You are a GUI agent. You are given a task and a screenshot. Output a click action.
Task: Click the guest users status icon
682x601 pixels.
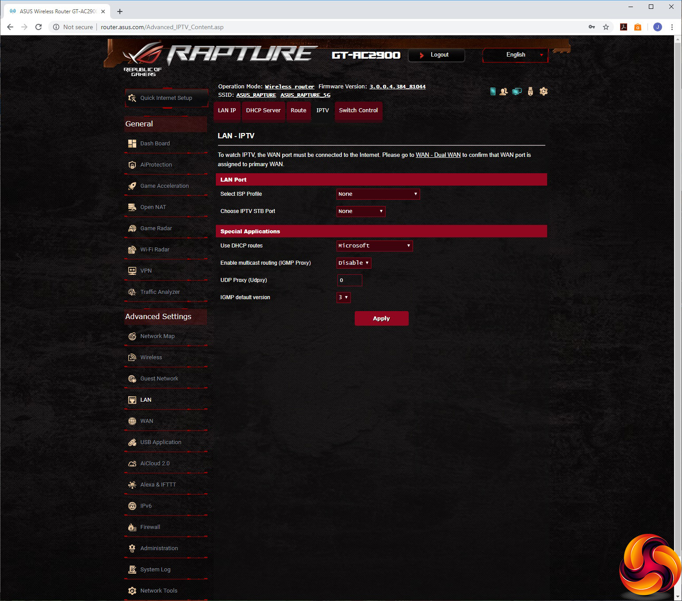pos(503,91)
